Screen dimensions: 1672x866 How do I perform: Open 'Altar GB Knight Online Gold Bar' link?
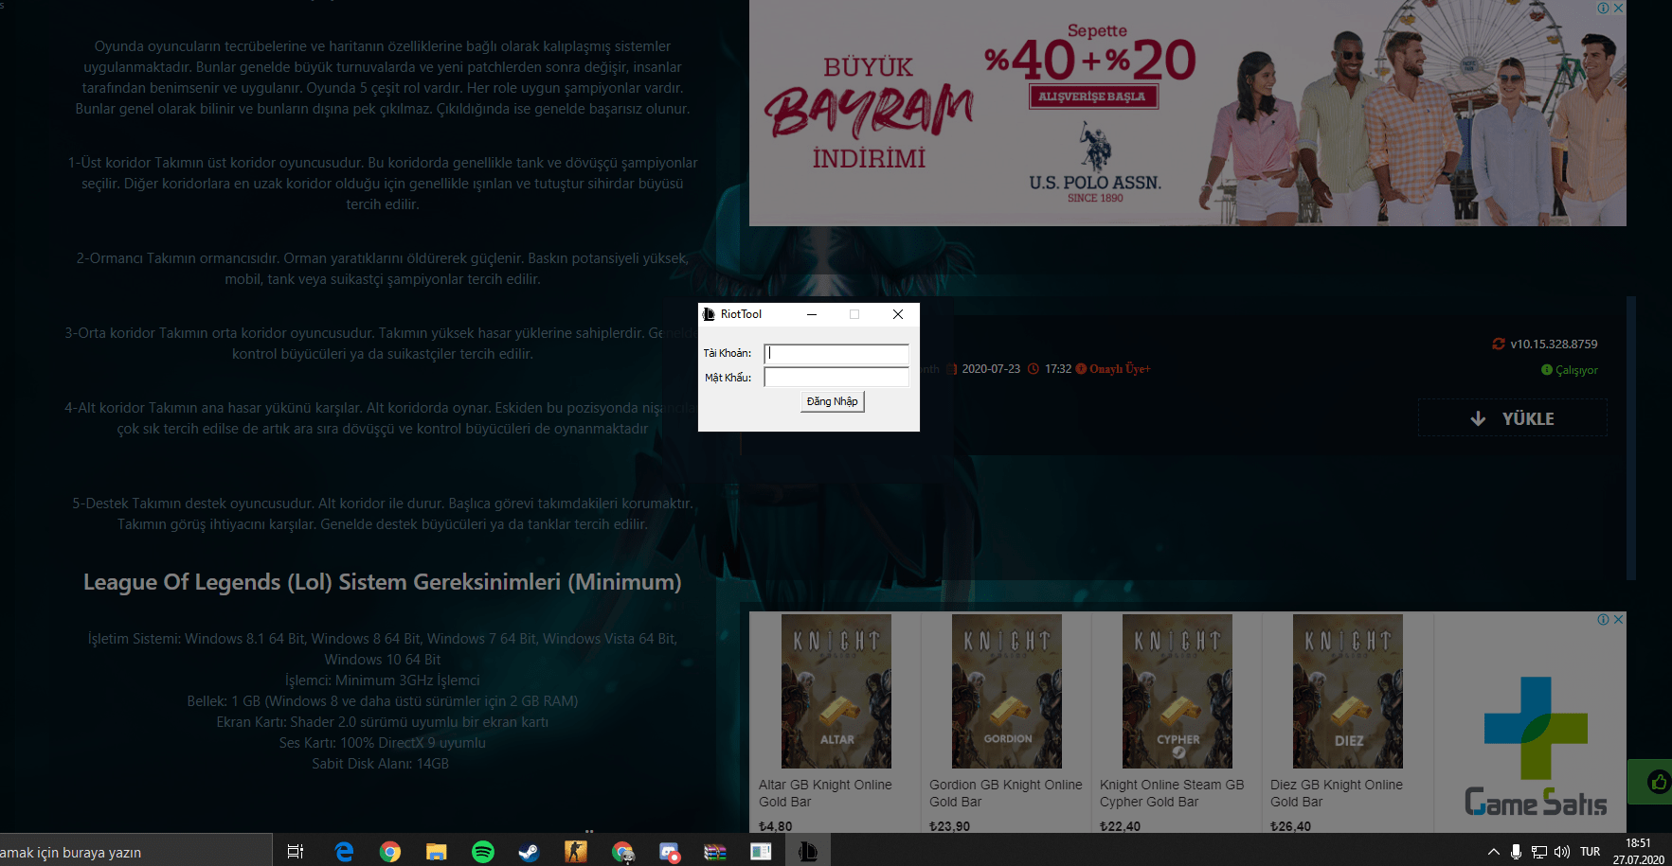coord(825,793)
